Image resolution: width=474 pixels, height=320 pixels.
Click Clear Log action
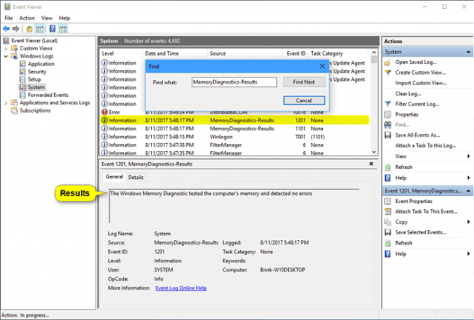tap(408, 94)
